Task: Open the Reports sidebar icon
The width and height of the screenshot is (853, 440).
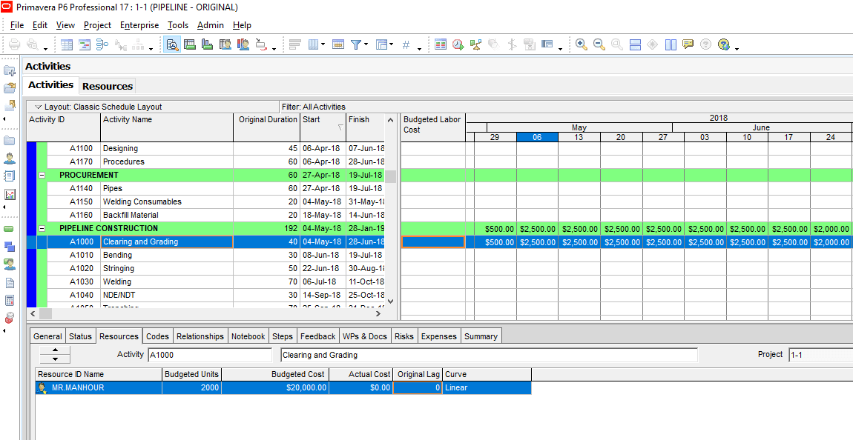Action: pyautogui.click(x=10, y=176)
